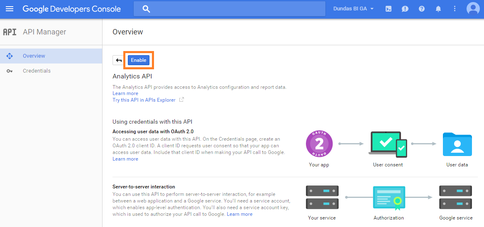
Task: Launch the Cloud Shell icon
Action: 389,9
